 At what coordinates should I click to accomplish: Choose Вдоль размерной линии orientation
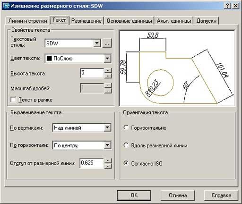click(x=126, y=145)
